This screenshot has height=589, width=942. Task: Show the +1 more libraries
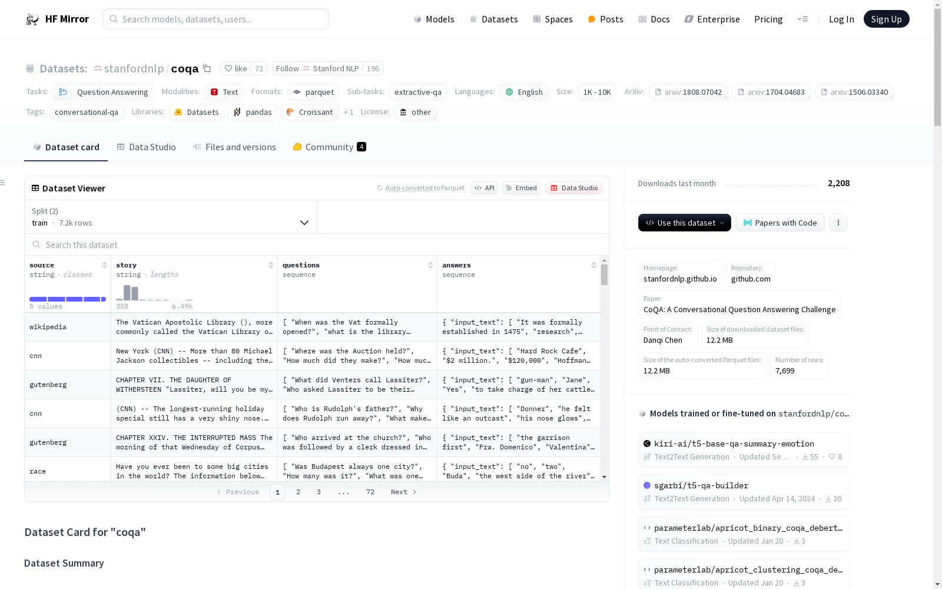tap(349, 112)
